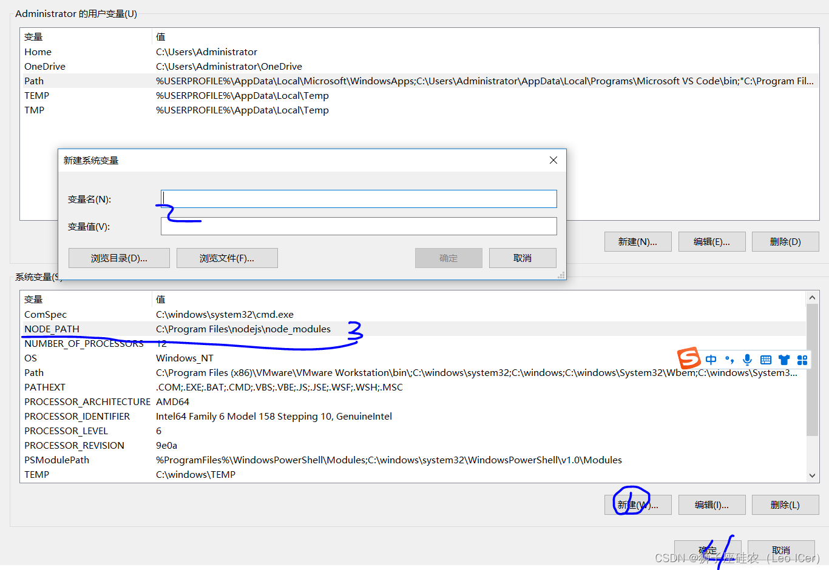Click 删除(D) for user variables
829x570 pixels.
point(785,241)
